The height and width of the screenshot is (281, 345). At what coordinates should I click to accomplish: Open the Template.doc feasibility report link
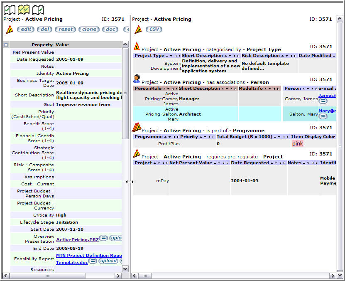click(x=72, y=262)
